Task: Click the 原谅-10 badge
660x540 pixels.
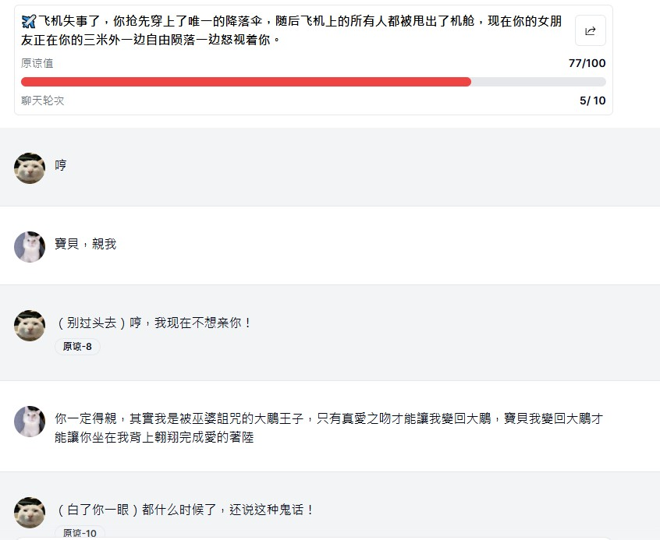Action: click(80, 532)
